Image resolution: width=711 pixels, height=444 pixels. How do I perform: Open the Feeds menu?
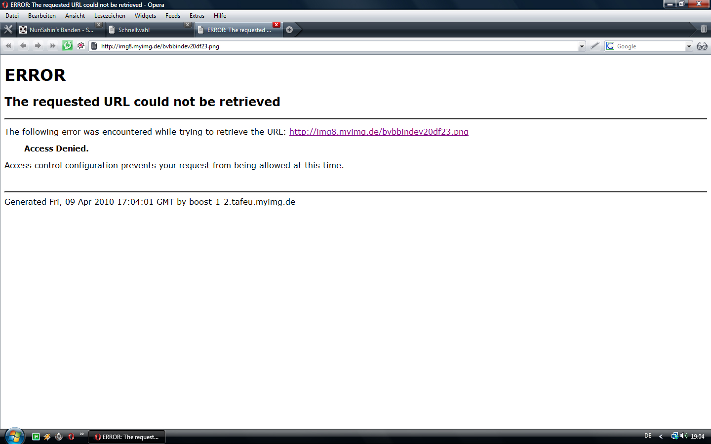click(173, 16)
